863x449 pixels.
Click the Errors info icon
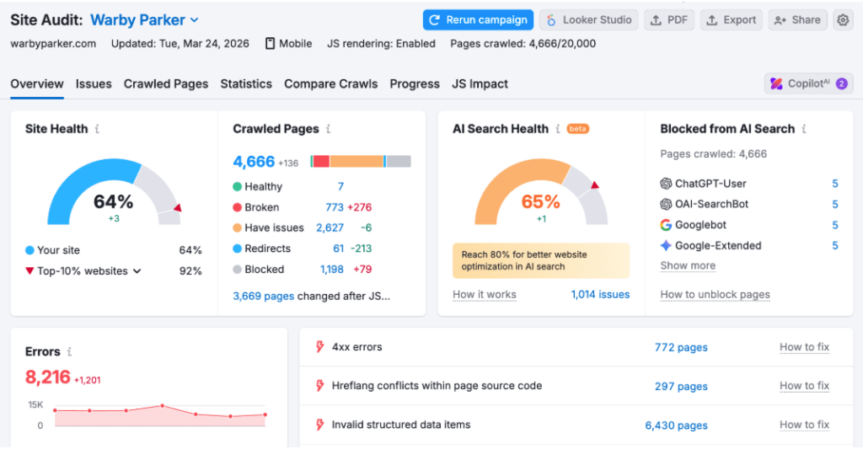pyautogui.click(x=69, y=351)
